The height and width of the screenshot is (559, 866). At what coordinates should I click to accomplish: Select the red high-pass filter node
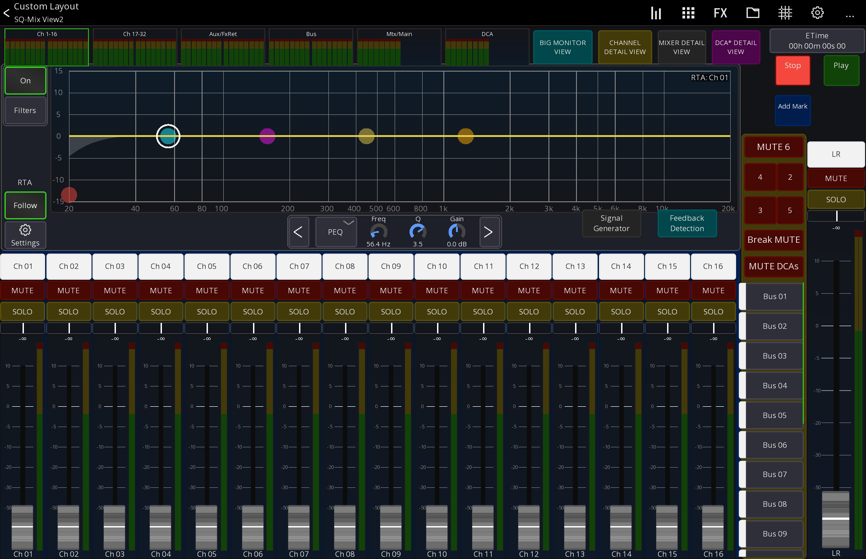coord(69,195)
